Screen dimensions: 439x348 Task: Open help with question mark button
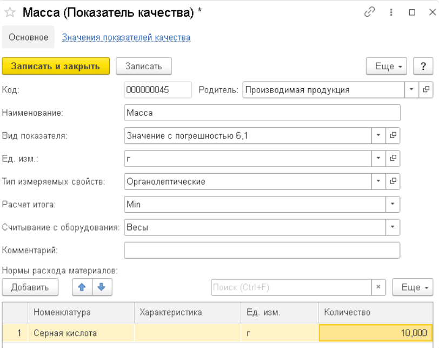[423, 67]
